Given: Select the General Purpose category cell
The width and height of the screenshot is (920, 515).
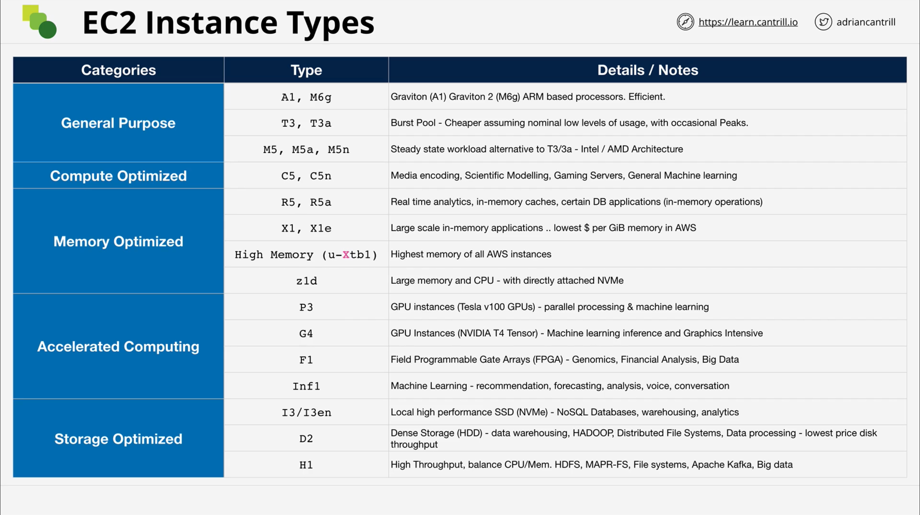Looking at the screenshot, I should 118,123.
